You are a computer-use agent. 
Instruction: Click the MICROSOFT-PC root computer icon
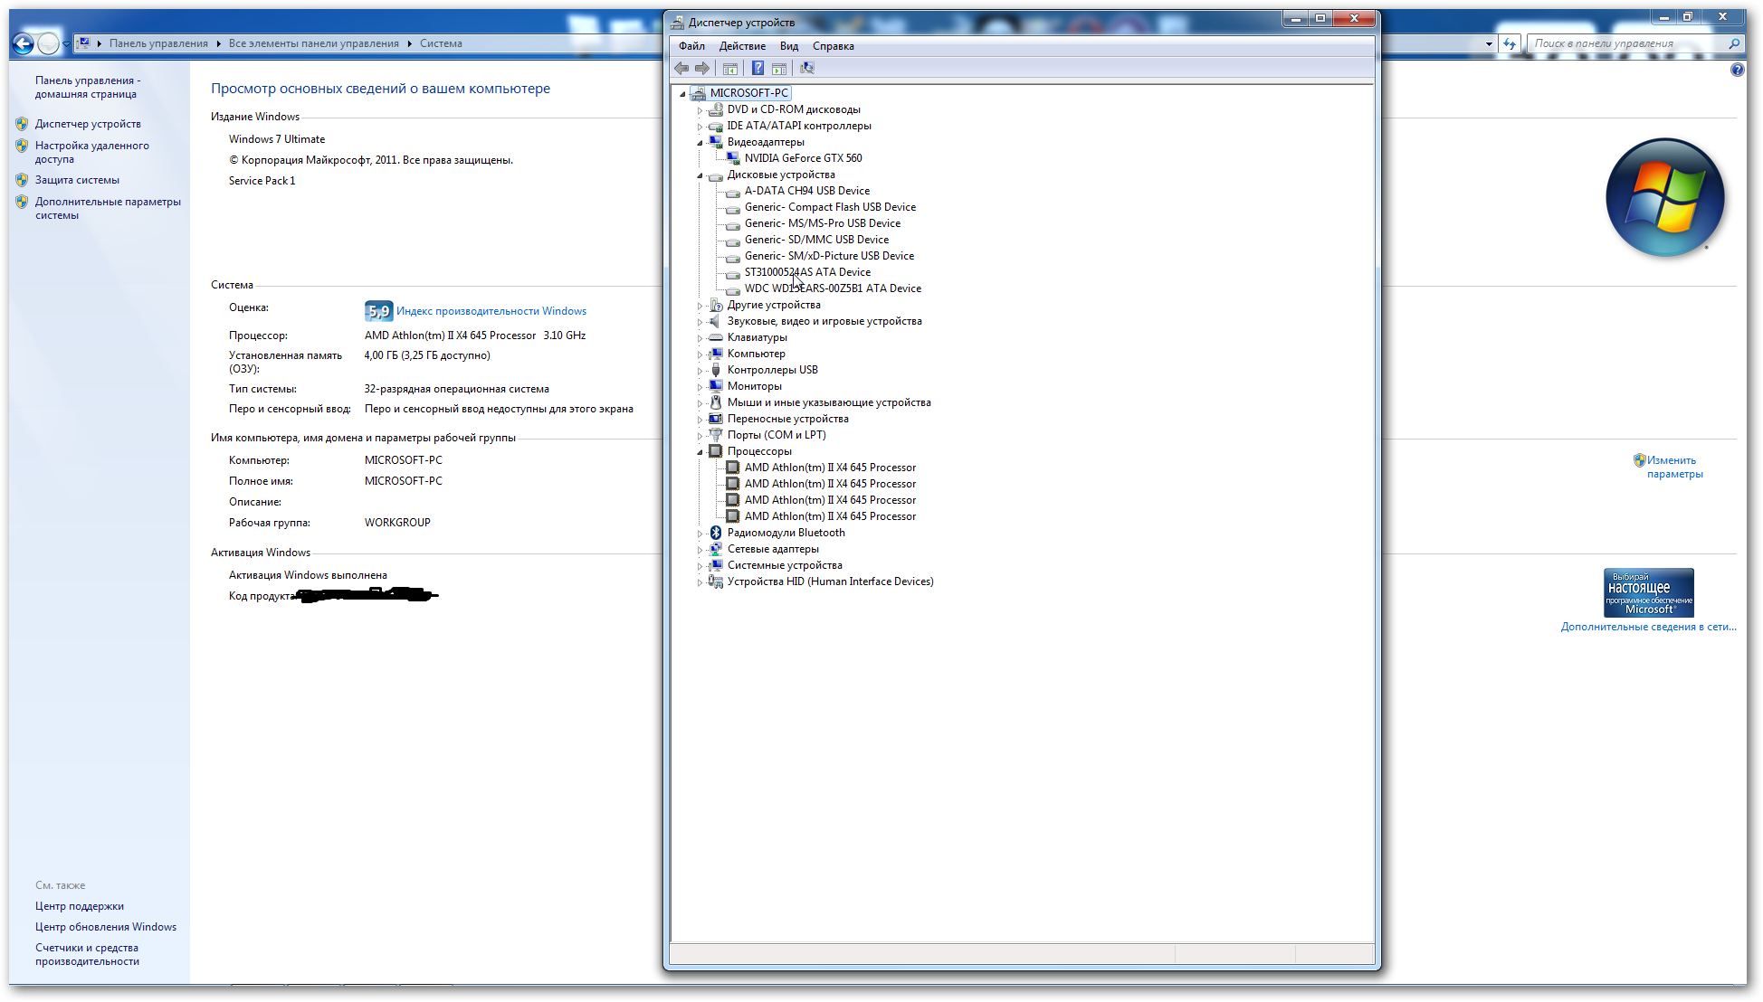pos(698,93)
